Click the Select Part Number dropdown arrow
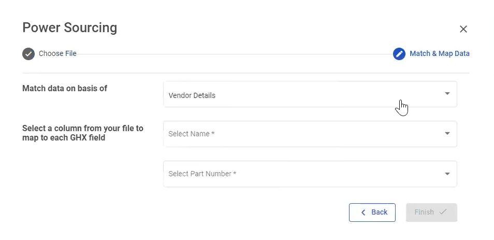494x240 pixels. click(447, 174)
